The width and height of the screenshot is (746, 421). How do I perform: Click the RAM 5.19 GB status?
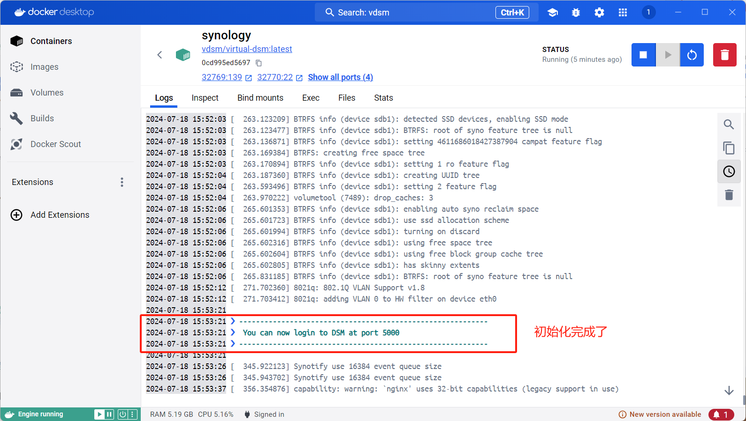(172, 414)
